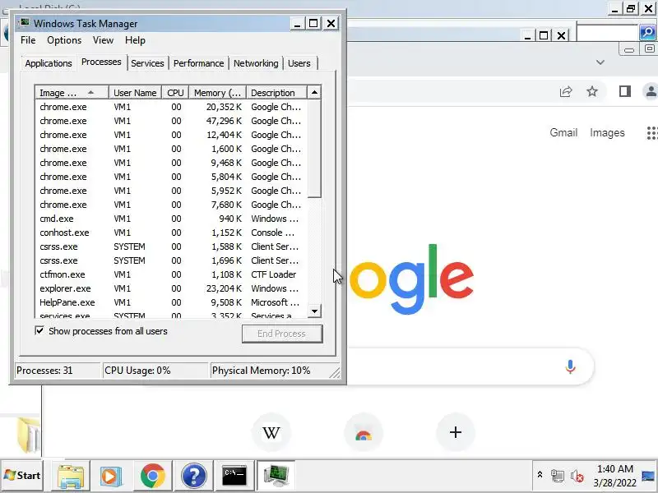Open the Chrome Web Store shortcut tile
This screenshot has width=658, height=493.
[364, 432]
